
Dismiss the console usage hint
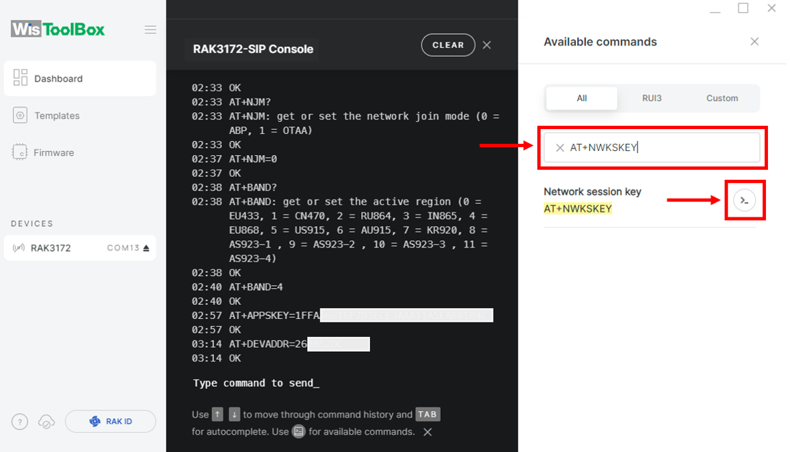coord(427,432)
